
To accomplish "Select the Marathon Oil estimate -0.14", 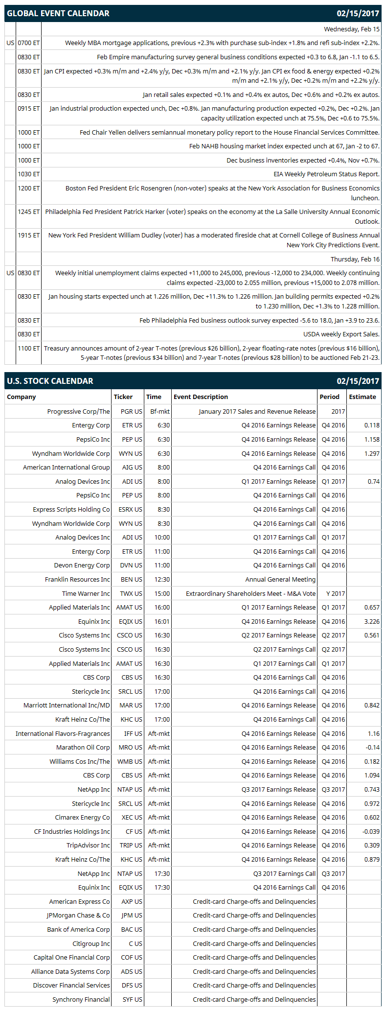I will click(x=373, y=748).
